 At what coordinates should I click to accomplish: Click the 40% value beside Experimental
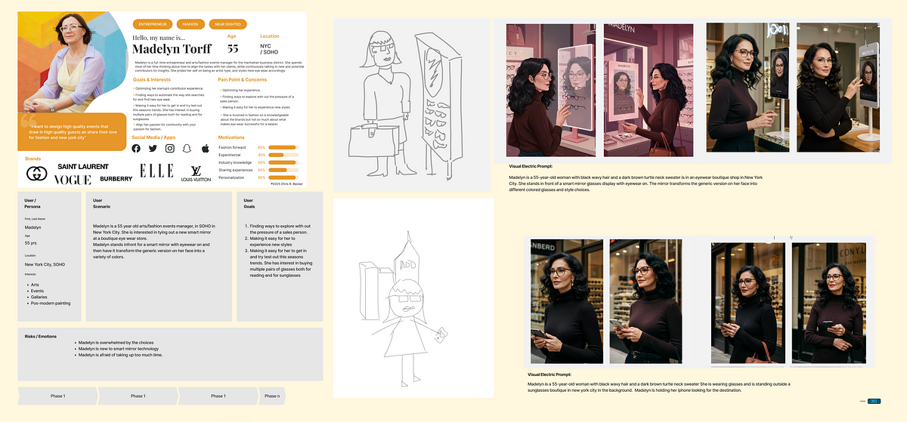262,154
